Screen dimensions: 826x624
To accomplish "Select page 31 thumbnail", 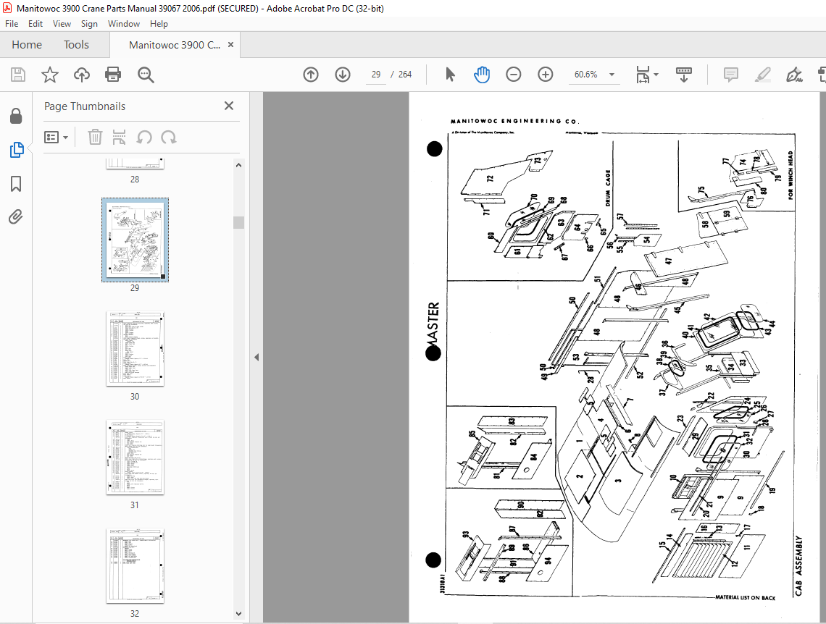I will point(135,458).
